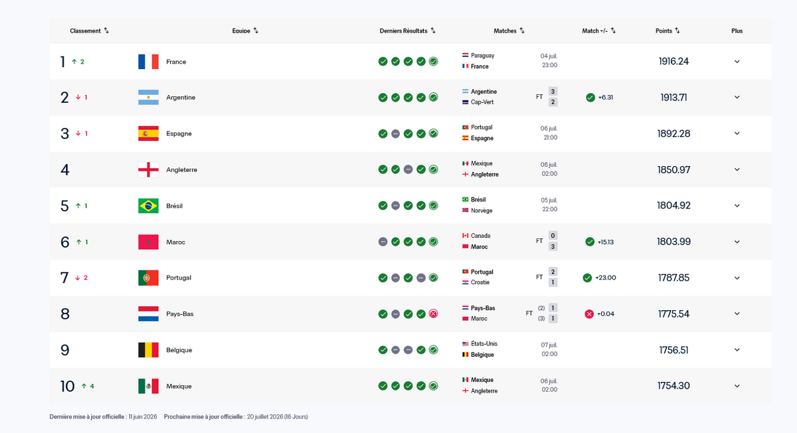
Task: Click green check next to +23.00
Action: click(587, 278)
